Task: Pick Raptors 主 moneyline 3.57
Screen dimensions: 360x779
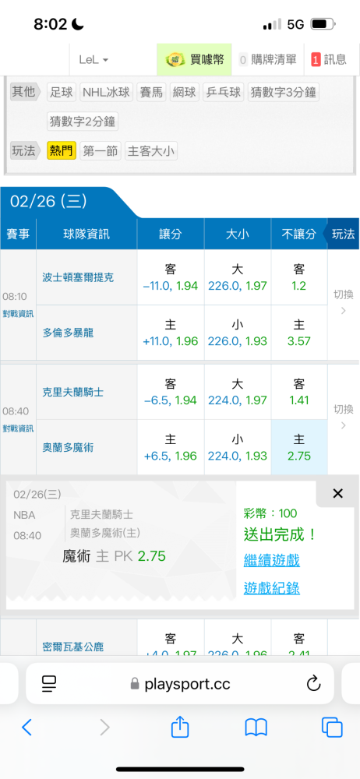Action: pyautogui.click(x=299, y=333)
